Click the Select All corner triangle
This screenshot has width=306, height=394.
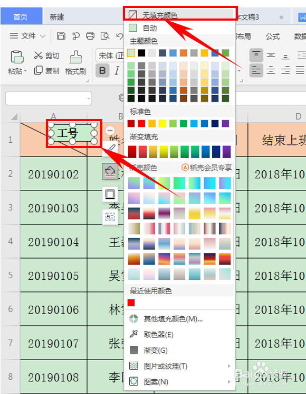14,116
